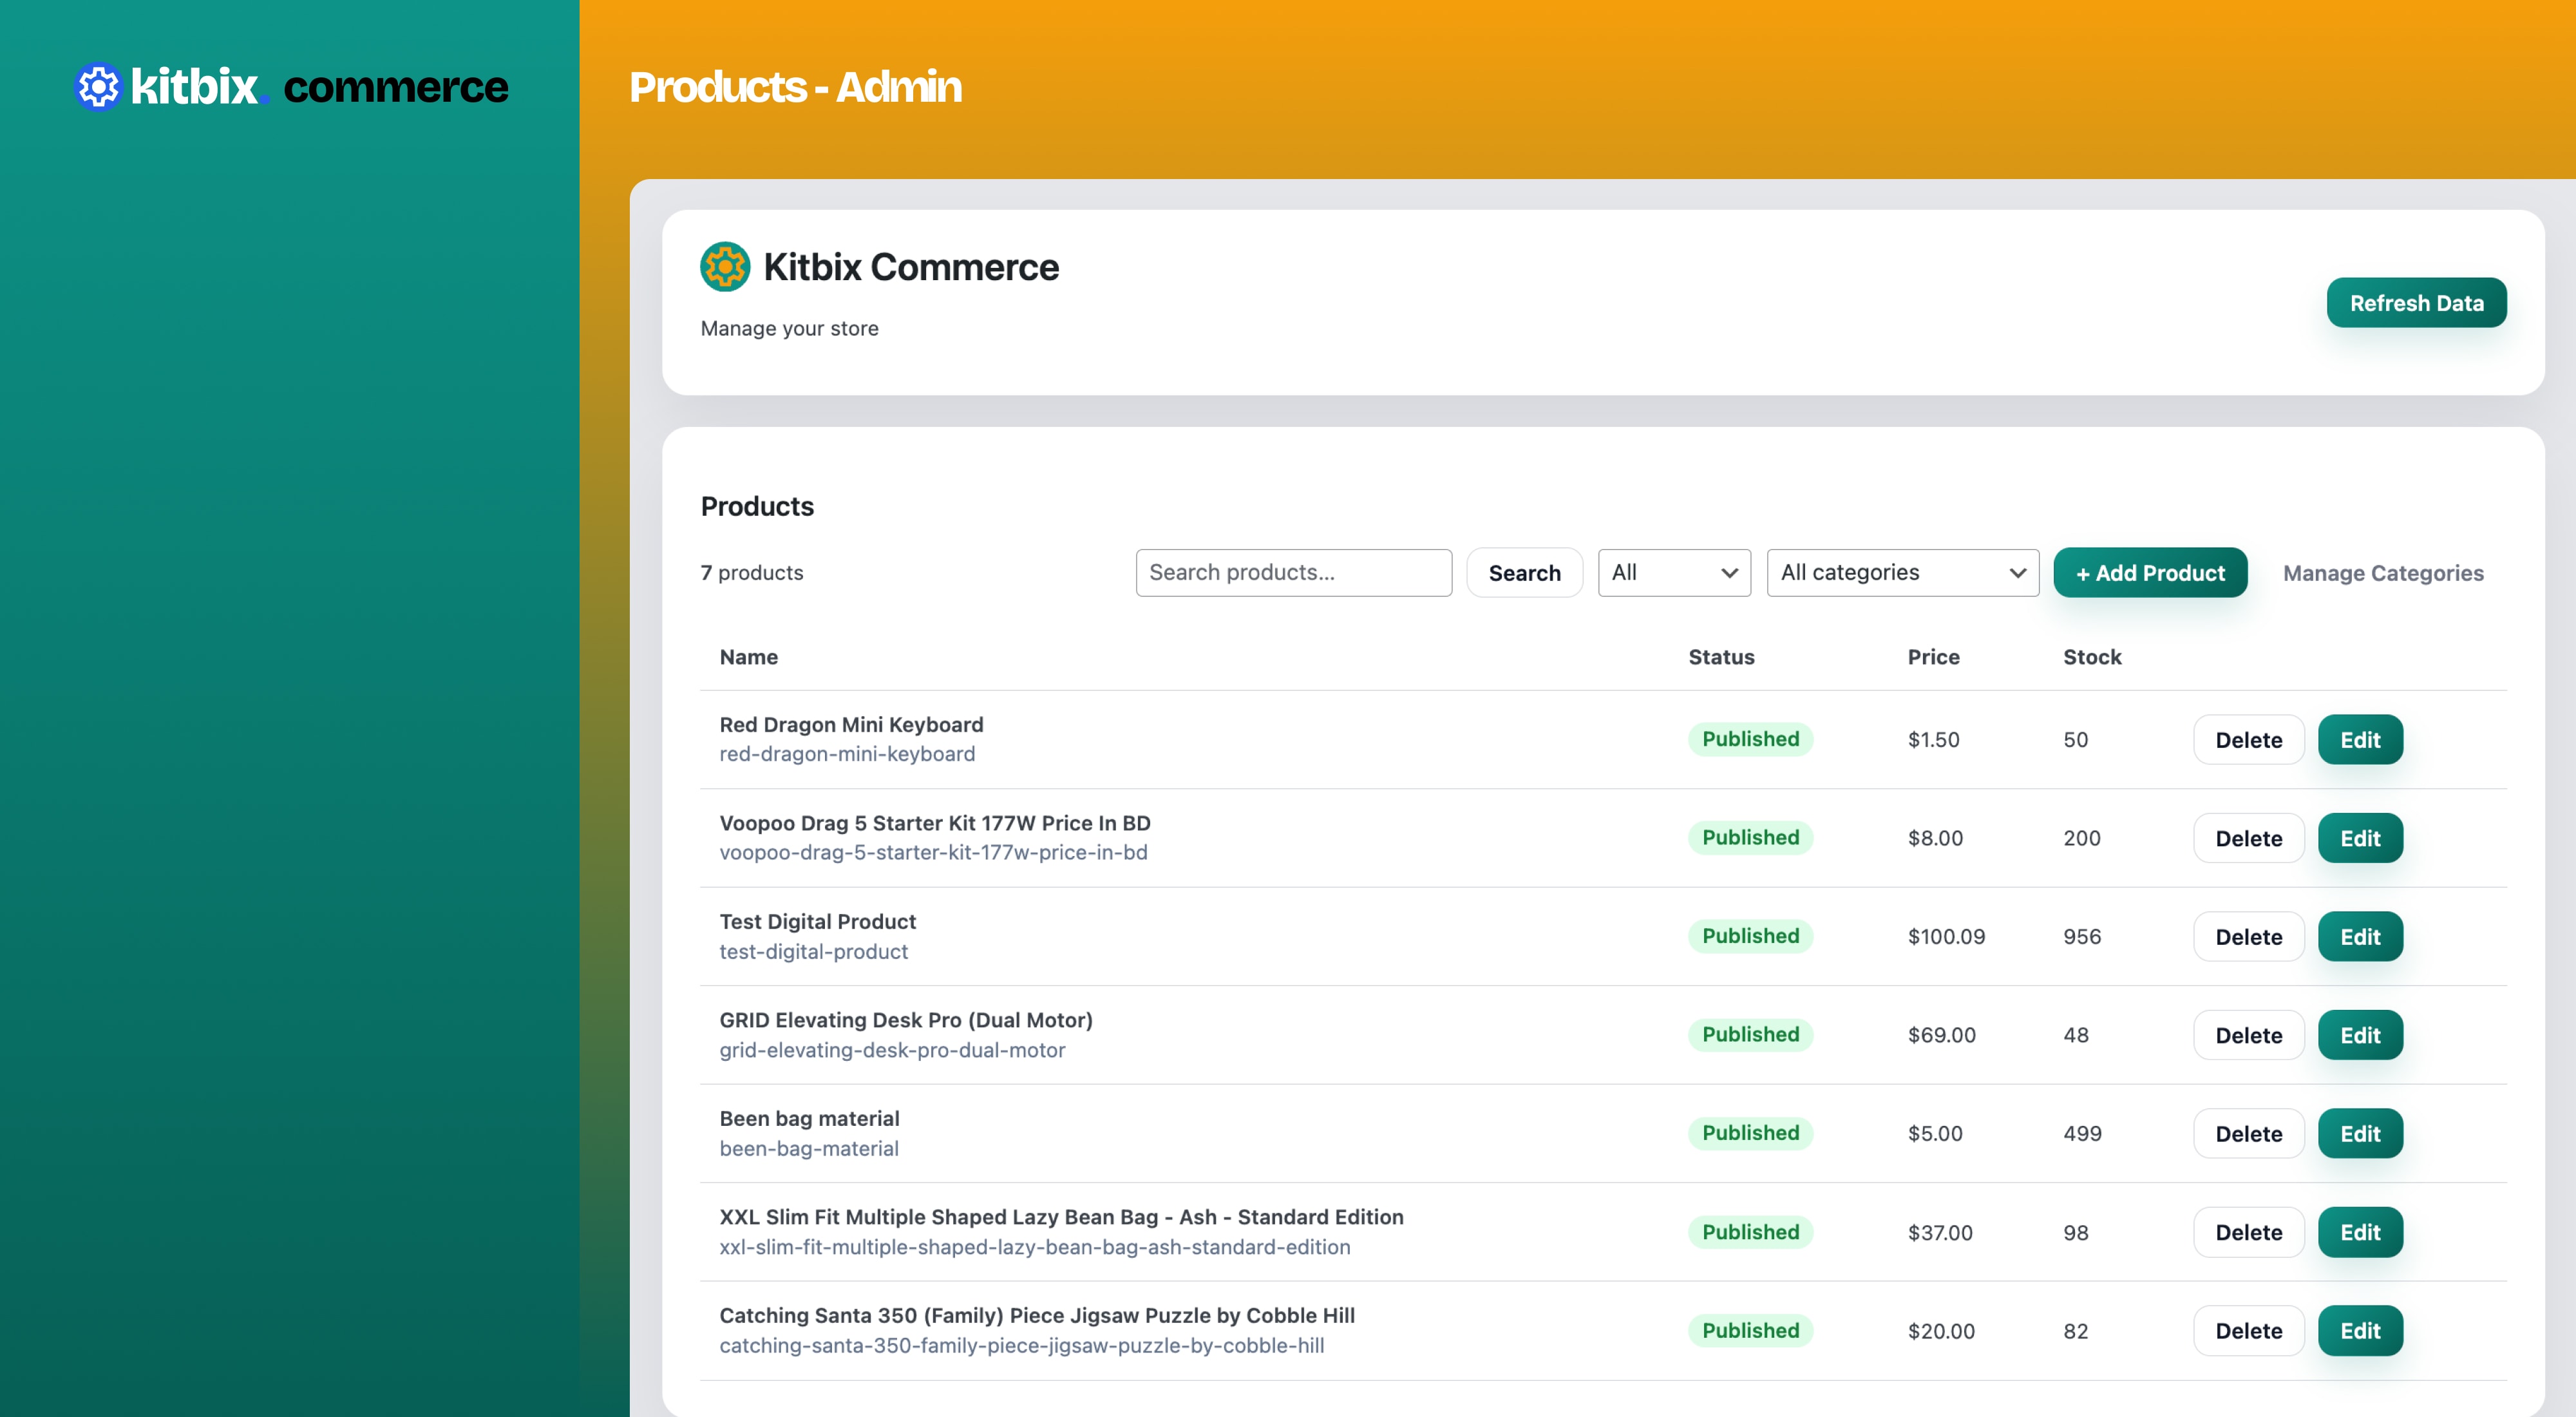Focus the Search products input field

coord(1293,573)
